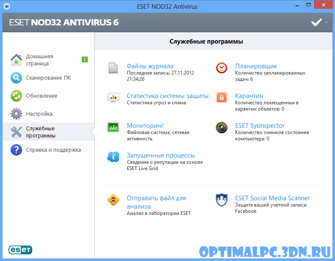Click the white checkmark status icon
335x261 pixels.
point(317,22)
